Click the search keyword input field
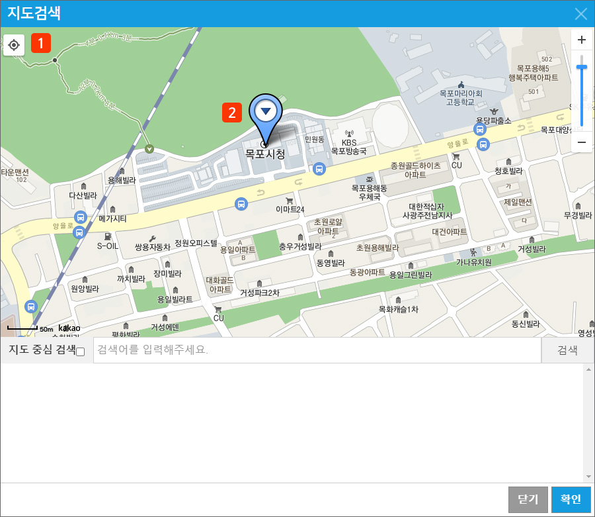The height and width of the screenshot is (517, 595). click(317, 350)
